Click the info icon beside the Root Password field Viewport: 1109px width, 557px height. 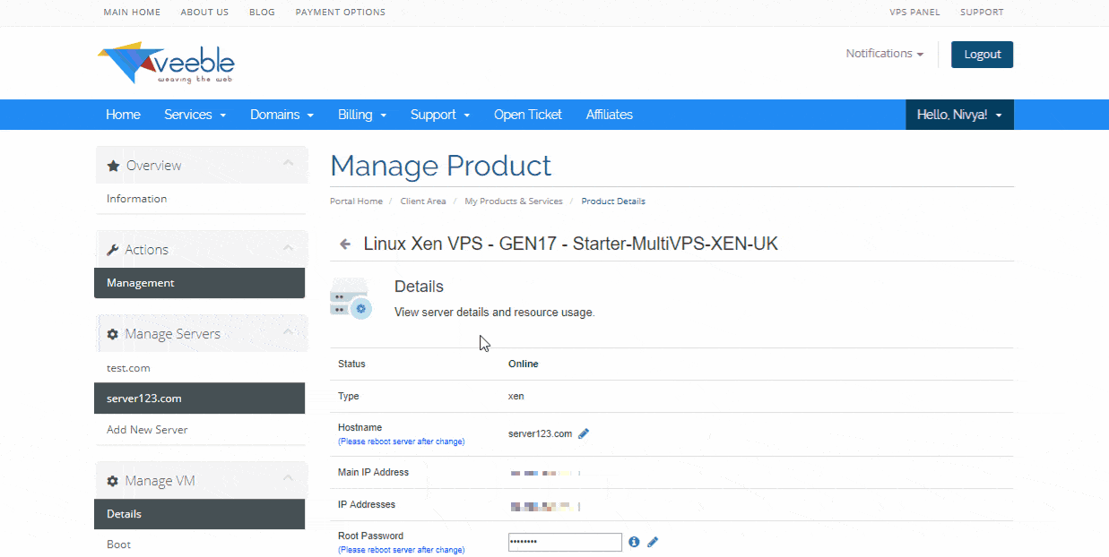(634, 542)
